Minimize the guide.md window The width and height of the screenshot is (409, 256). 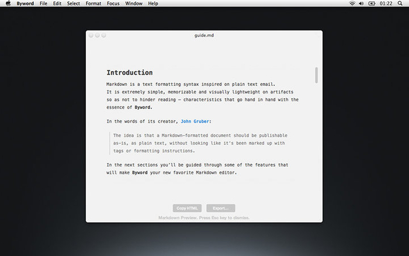coord(98,35)
